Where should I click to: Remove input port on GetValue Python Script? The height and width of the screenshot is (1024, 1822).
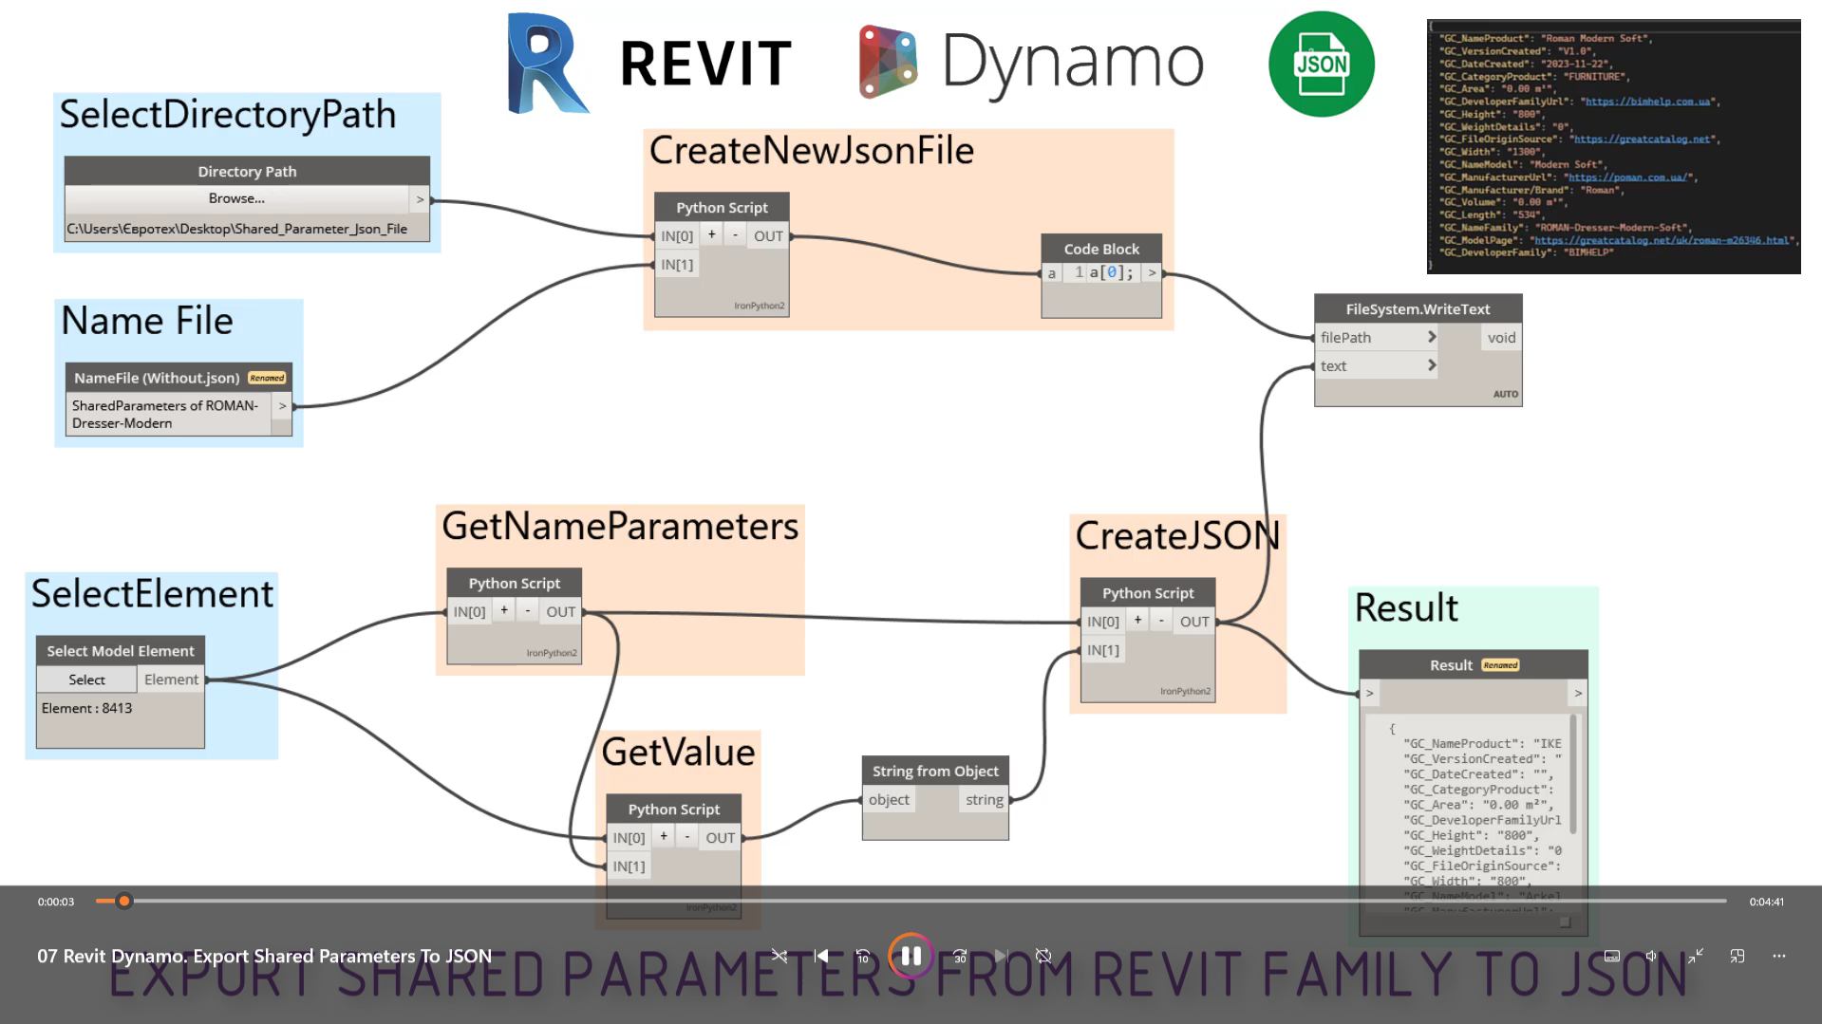click(687, 837)
